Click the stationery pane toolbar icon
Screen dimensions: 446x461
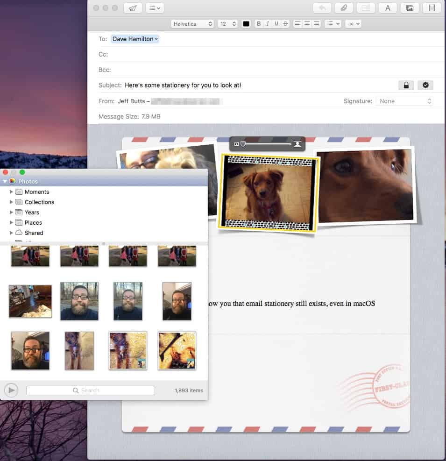point(432,8)
